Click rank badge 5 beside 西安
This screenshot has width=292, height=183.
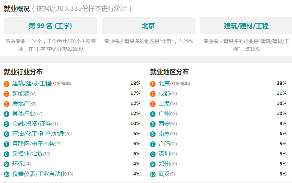click(x=153, y=124)
